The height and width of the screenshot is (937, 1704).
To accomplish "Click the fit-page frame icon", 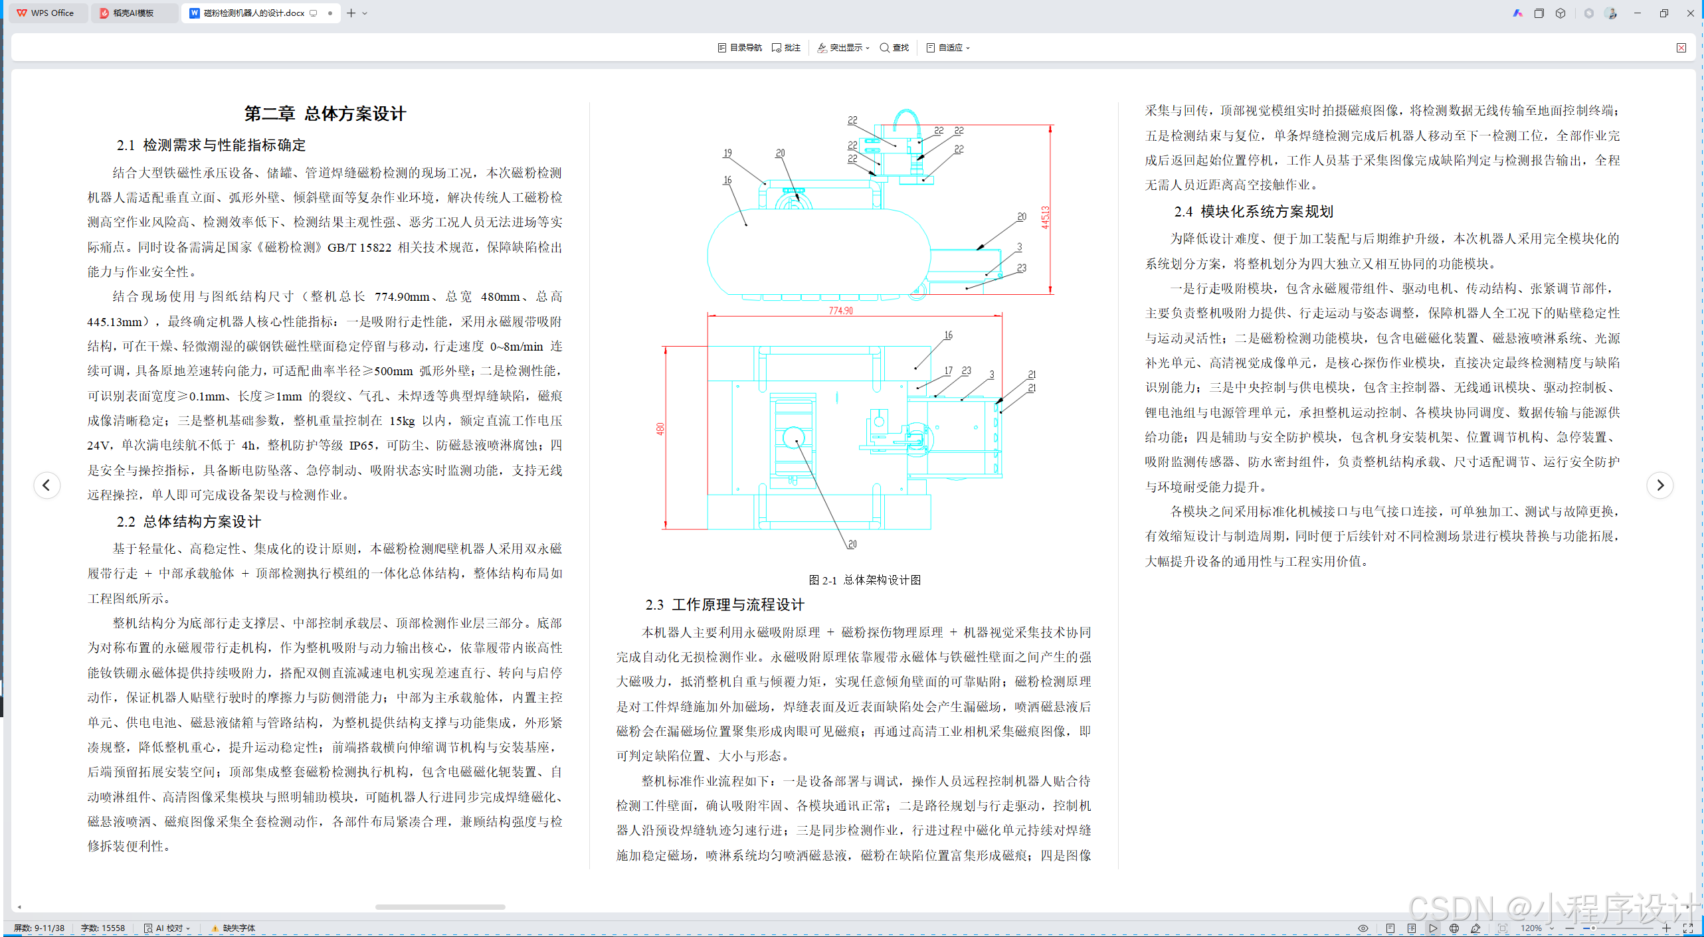I will [1503, 928].
